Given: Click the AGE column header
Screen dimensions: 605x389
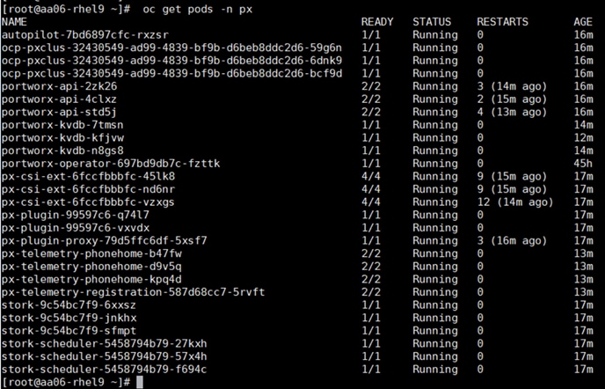Looking at the screenshot, I should tap(583, 21).
